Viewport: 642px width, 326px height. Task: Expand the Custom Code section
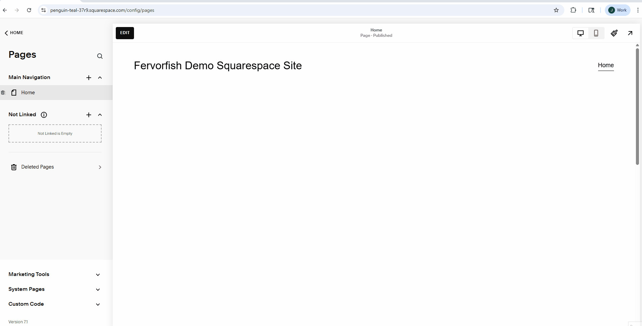(x=98, y=304)
